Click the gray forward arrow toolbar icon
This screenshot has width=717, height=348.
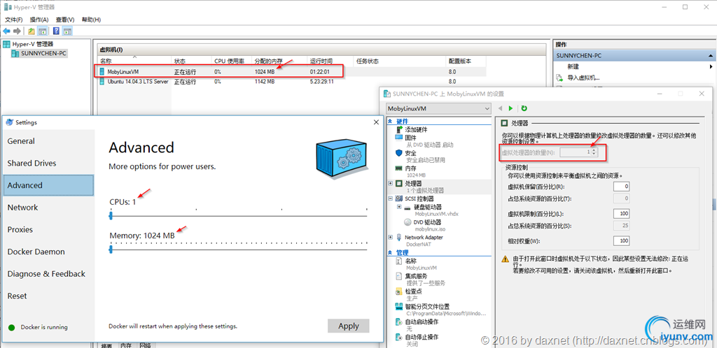click(x=17, y=31)
